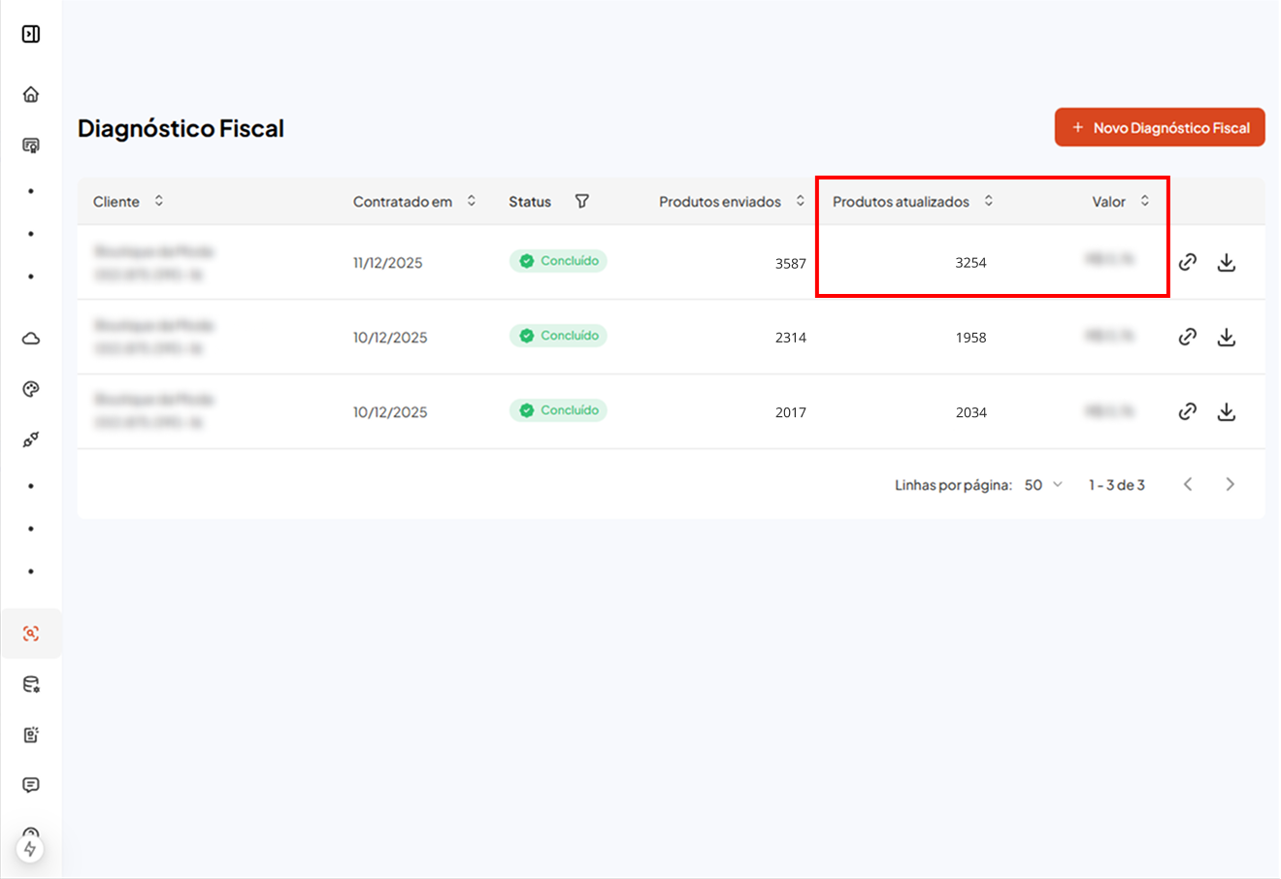
Task: Open the rows per page dropdown
Action: [x=1043, y=484]
